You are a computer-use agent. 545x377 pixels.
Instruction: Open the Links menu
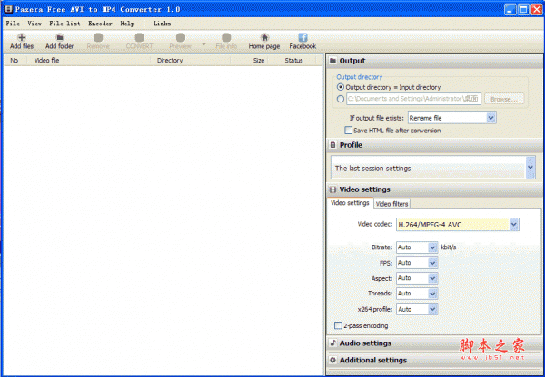[x=162, y=24]
